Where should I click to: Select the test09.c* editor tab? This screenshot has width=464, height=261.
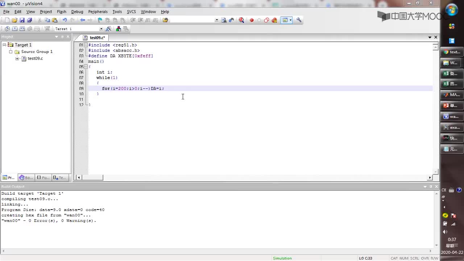[94, 38]
